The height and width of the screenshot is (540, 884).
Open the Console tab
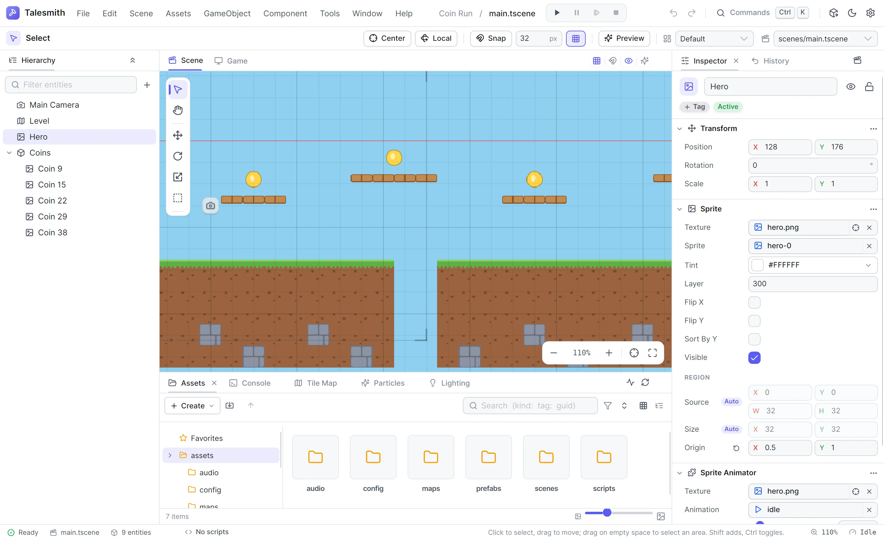pos(250,383)
